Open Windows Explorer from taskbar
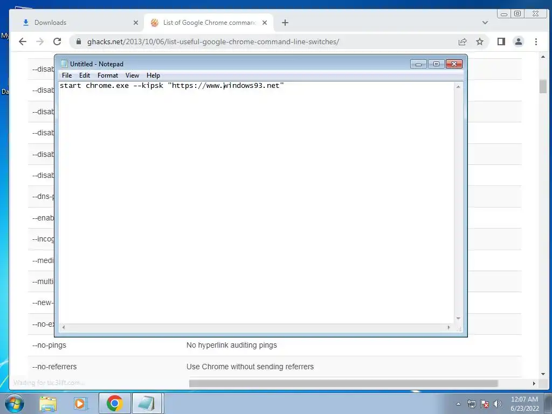This screenshot has width=552, height=414. 48,403
